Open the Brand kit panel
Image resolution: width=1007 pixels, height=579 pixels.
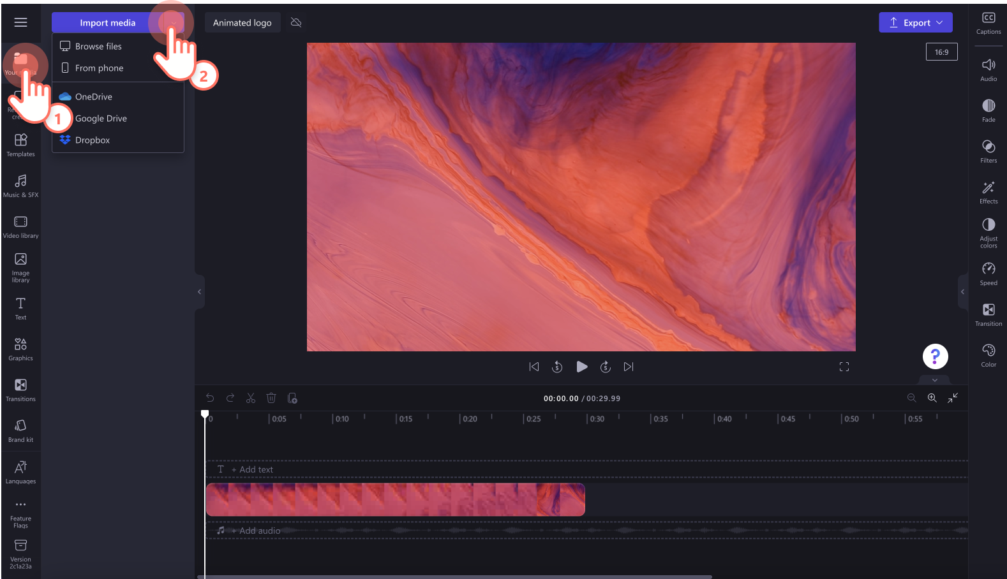coord(20,430)
